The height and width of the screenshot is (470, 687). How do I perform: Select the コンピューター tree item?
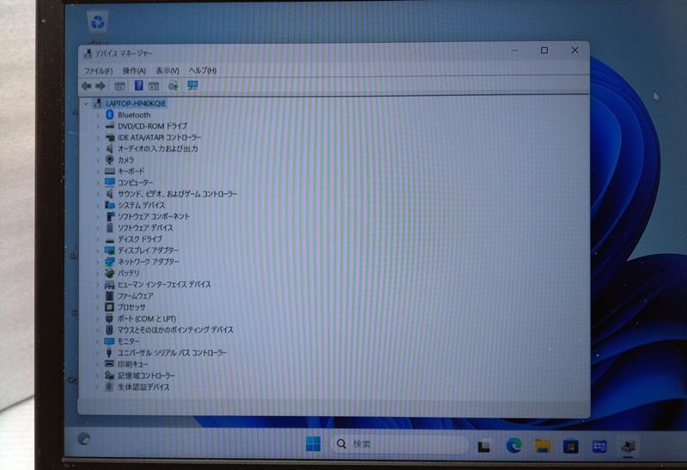[136, 183]
